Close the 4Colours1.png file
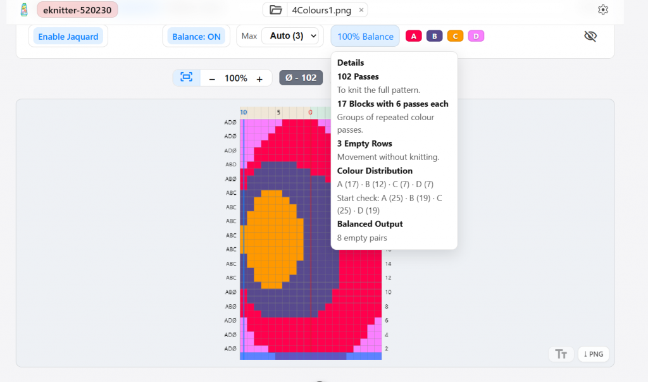 [361, 10]
